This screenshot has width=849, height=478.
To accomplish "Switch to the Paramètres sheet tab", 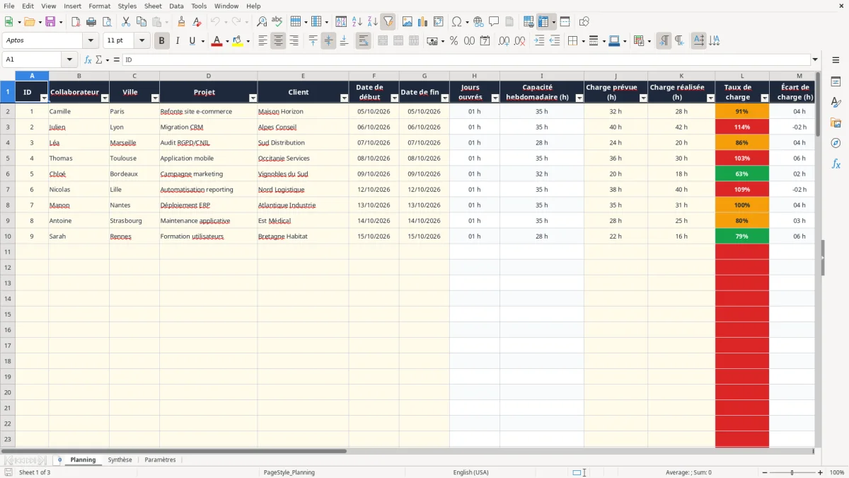I will coord(160,460).
